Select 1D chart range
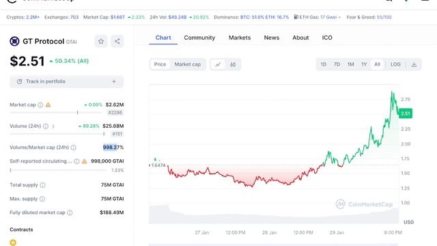 323,64
